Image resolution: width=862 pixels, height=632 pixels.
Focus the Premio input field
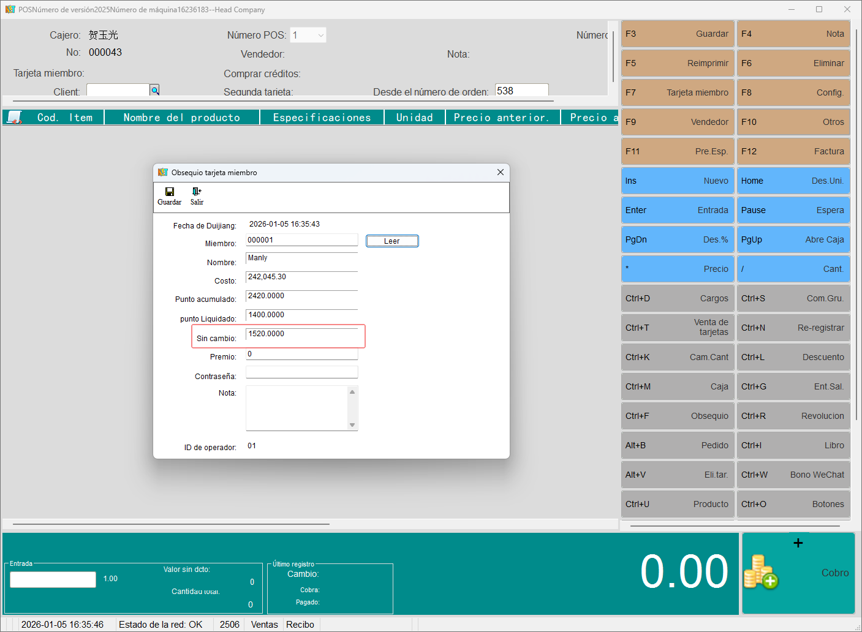pos(301,354)
